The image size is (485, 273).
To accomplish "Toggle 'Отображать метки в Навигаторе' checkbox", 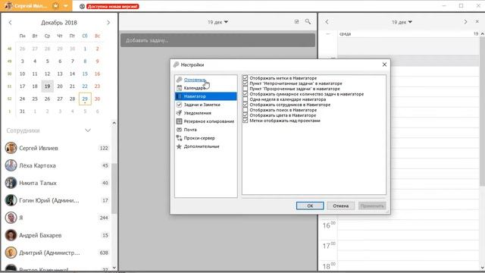I will 246,78.
